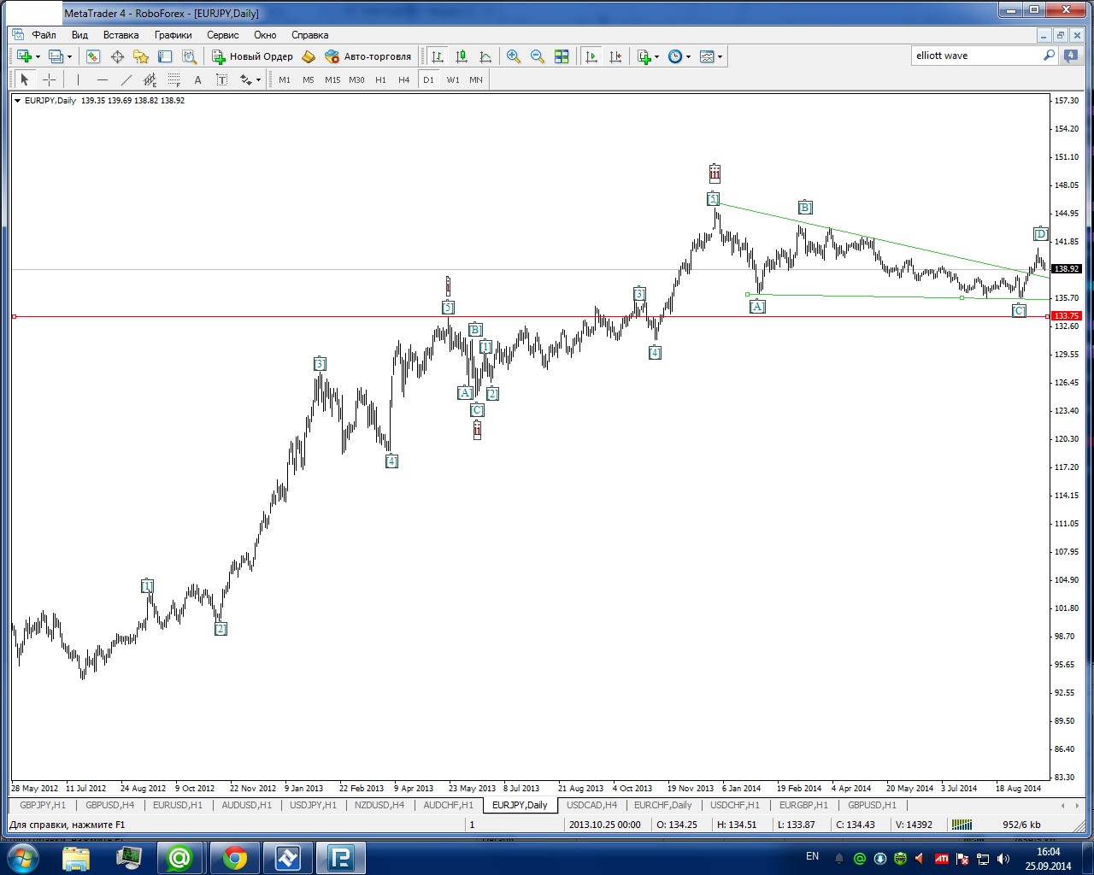Select the Equidistant Channel tool
The width and height of the screenshot is (1094, 875).
pyautogui.click(x=150, y=79)
